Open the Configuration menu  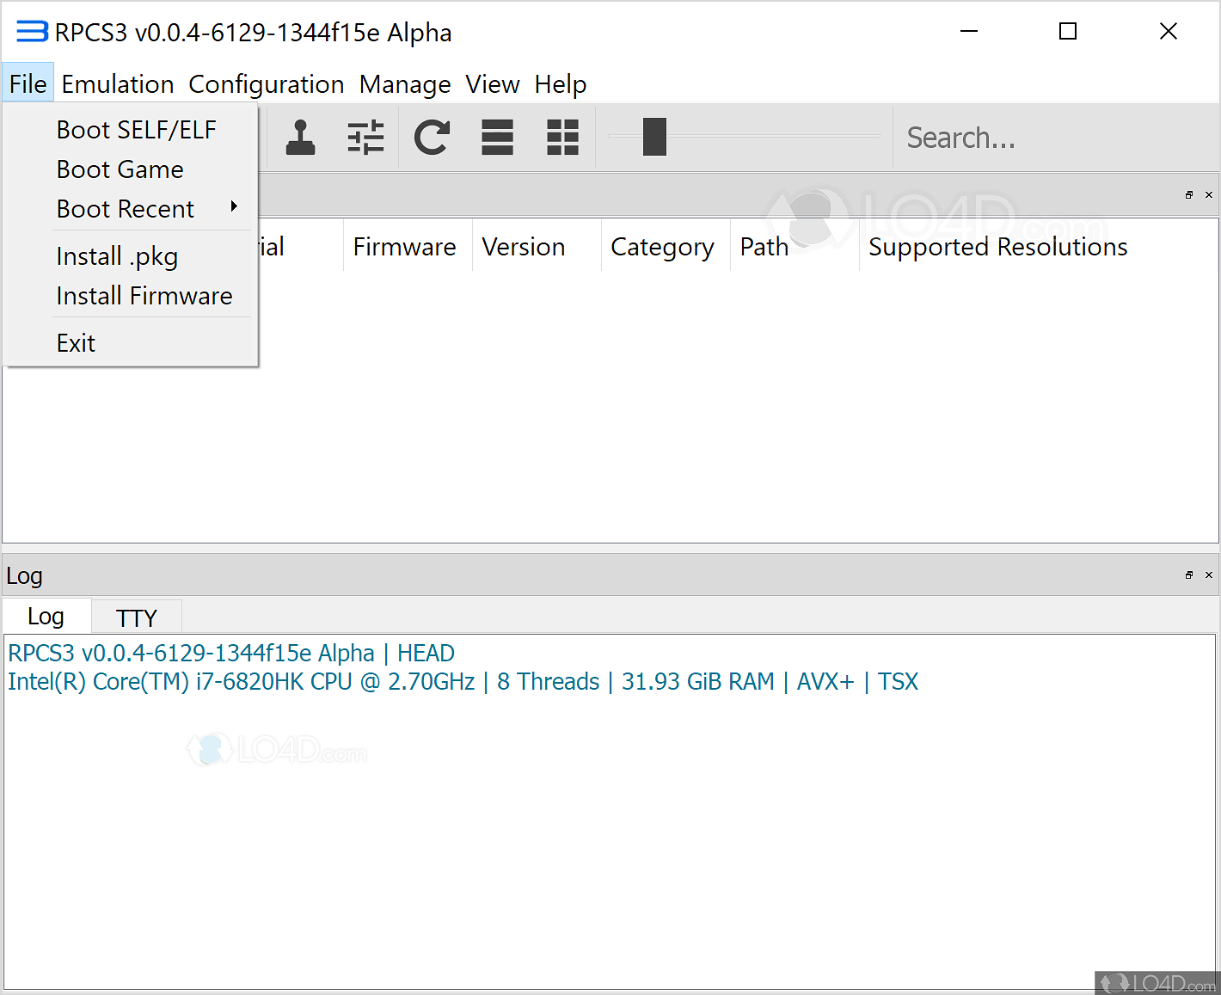coord(267,84)
